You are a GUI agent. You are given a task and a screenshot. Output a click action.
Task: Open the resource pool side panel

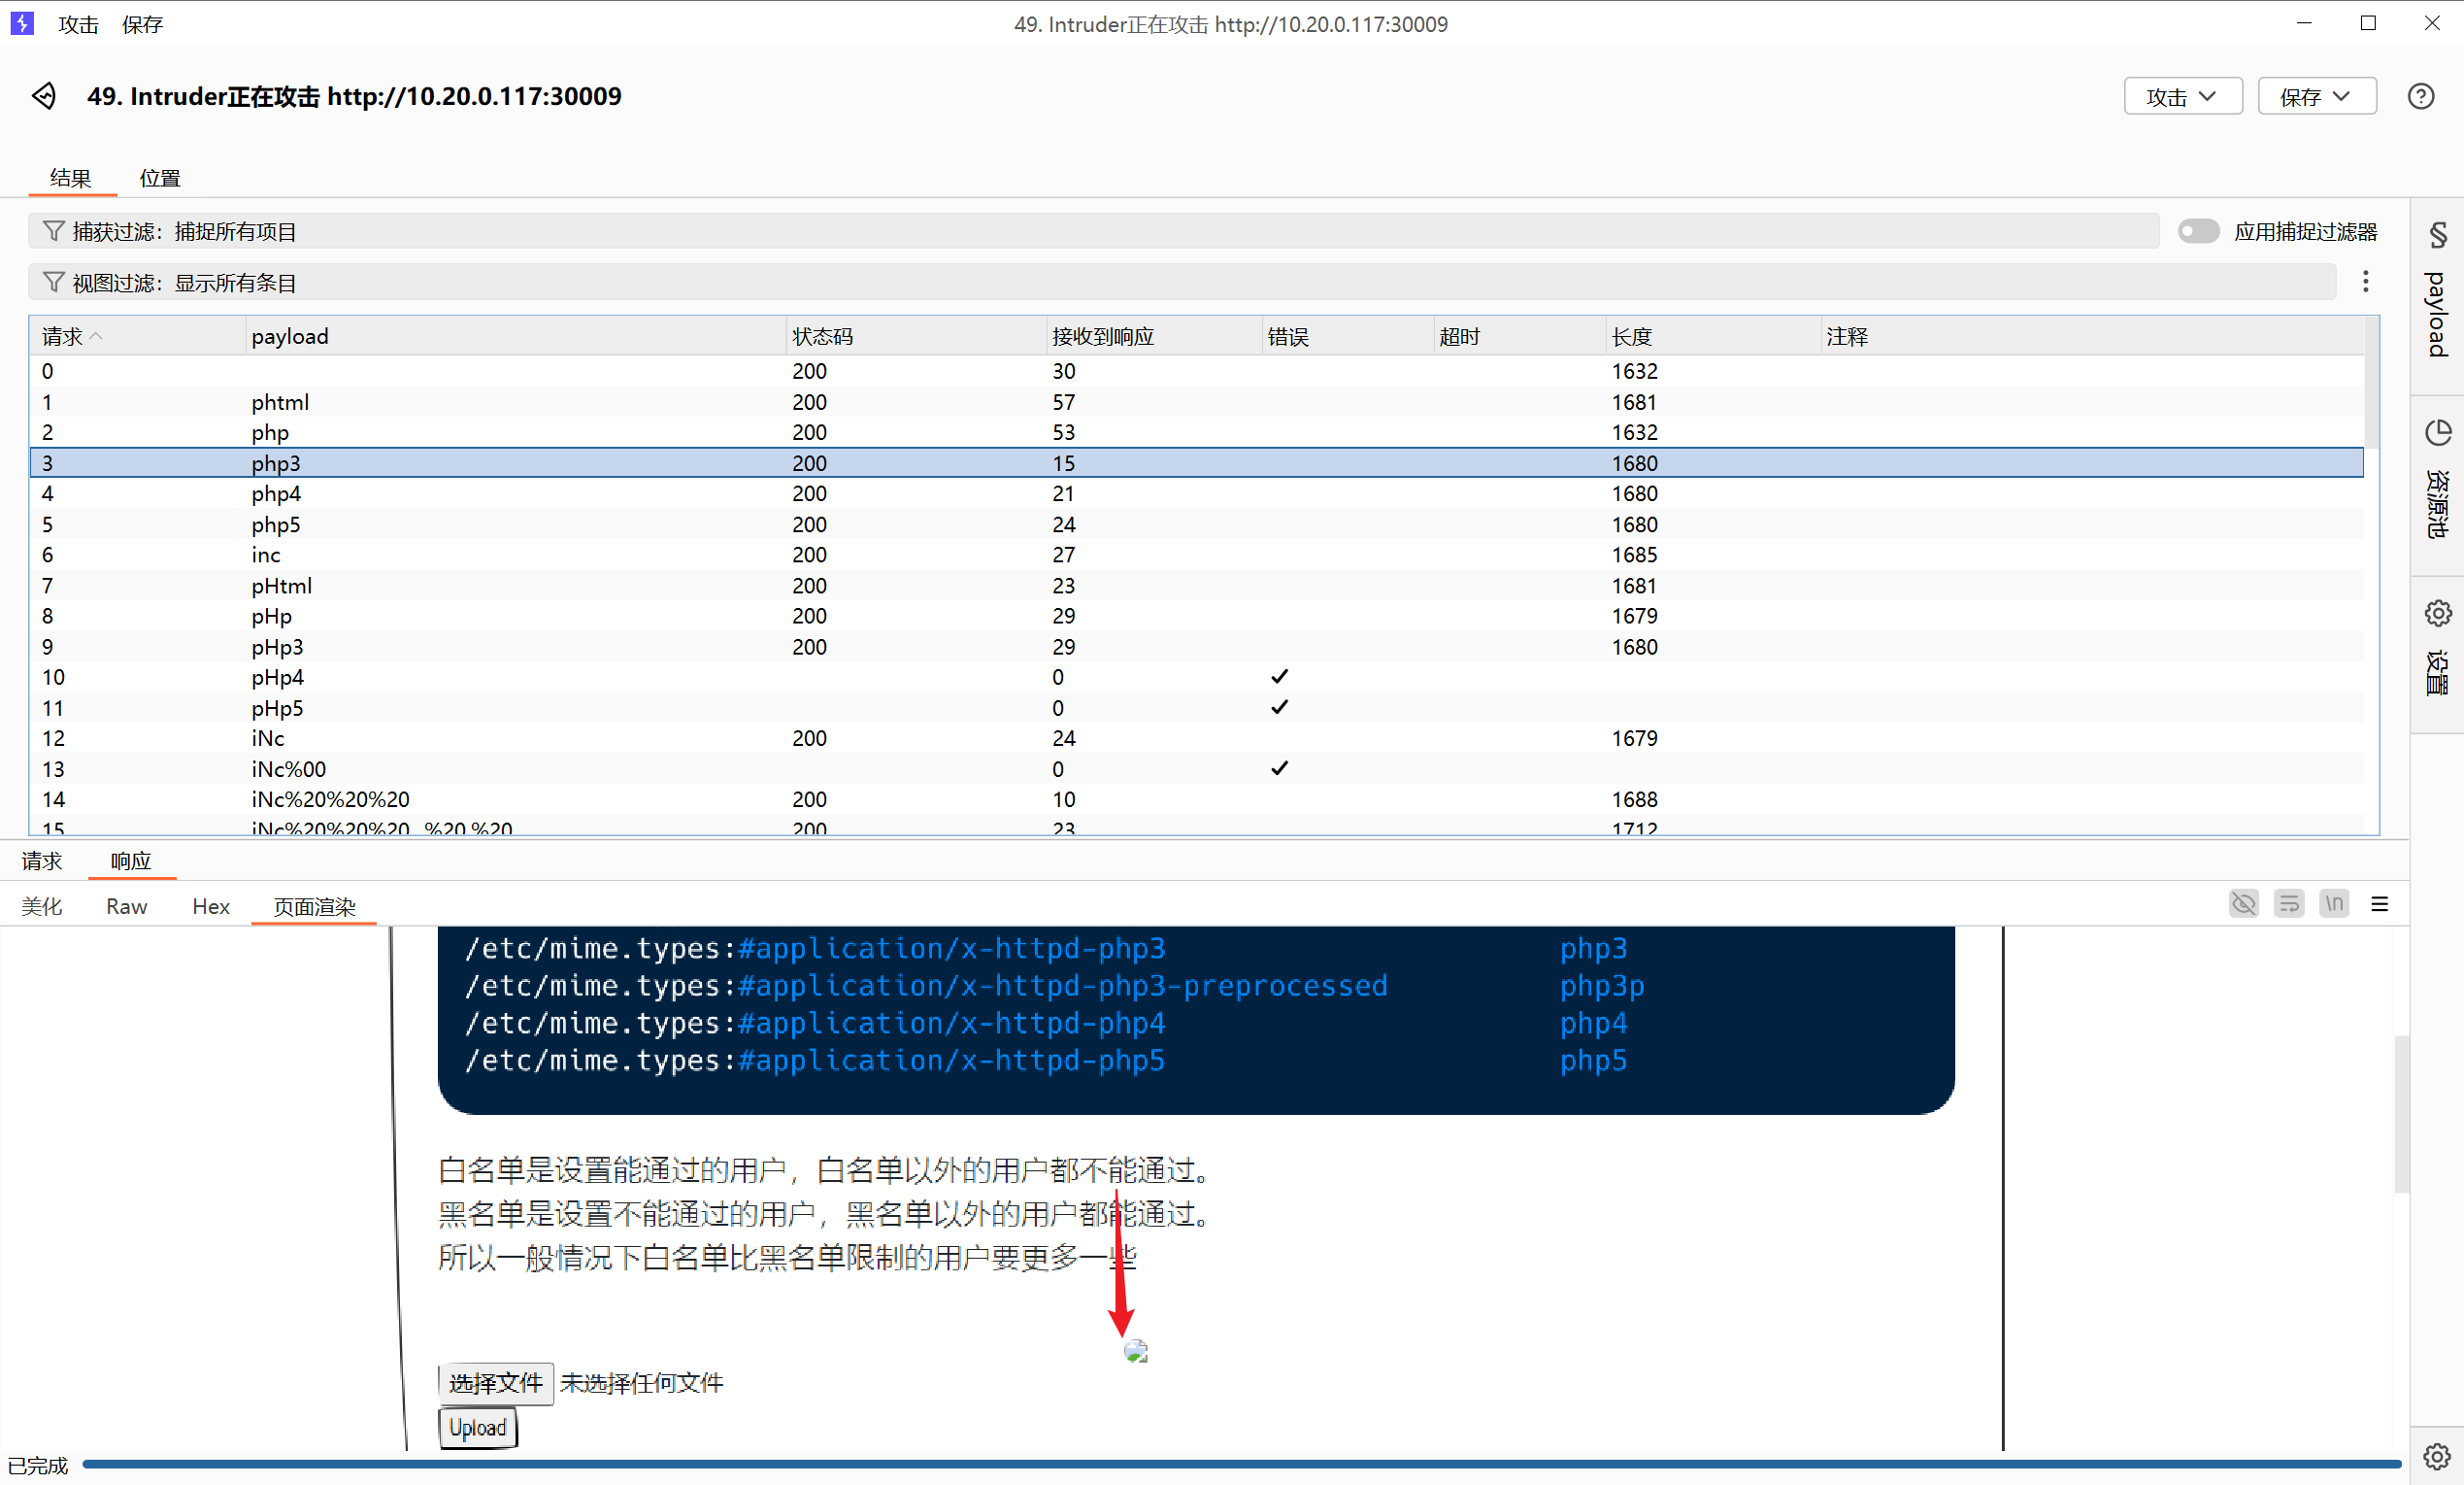point(2437,481)
